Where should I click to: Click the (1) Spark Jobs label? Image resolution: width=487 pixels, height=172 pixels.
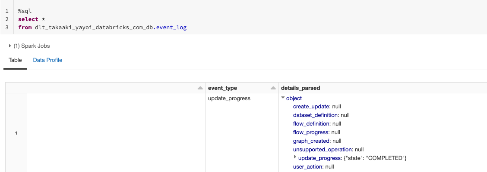coord(32,46)
